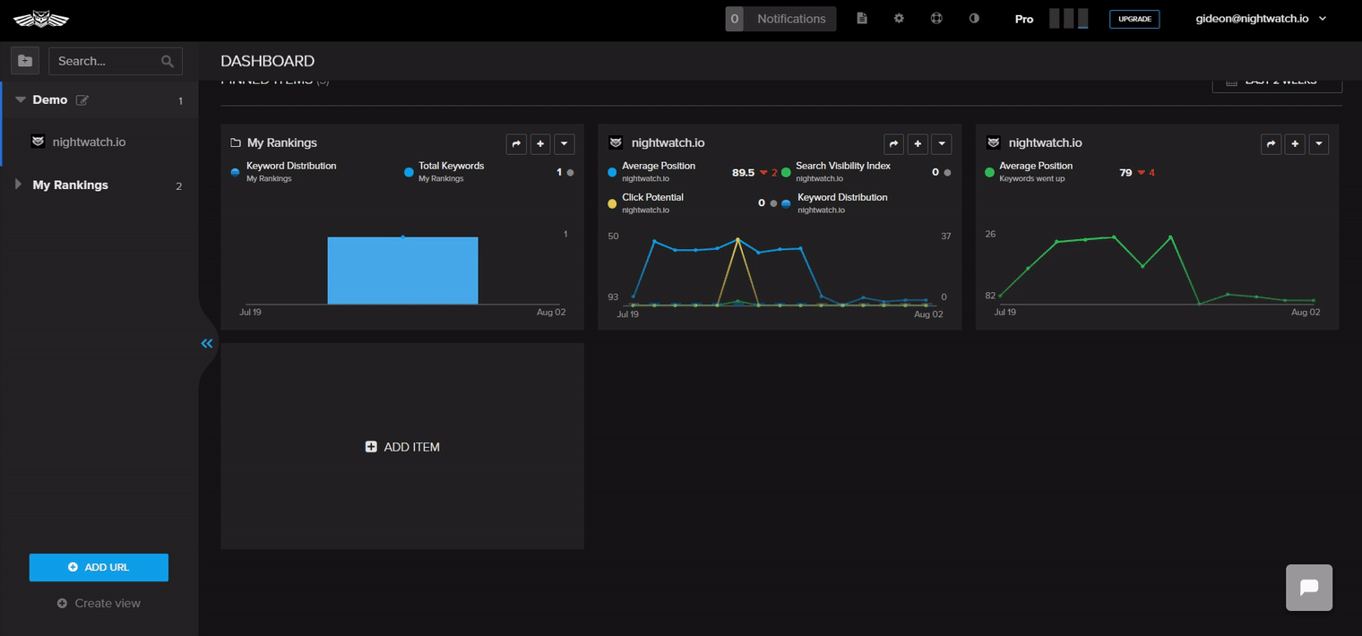Image resolution: width=1362 pixels, height=636 pixels.
Task: Open dropdown menu on My Rankings card
Action: coord(564,143)
